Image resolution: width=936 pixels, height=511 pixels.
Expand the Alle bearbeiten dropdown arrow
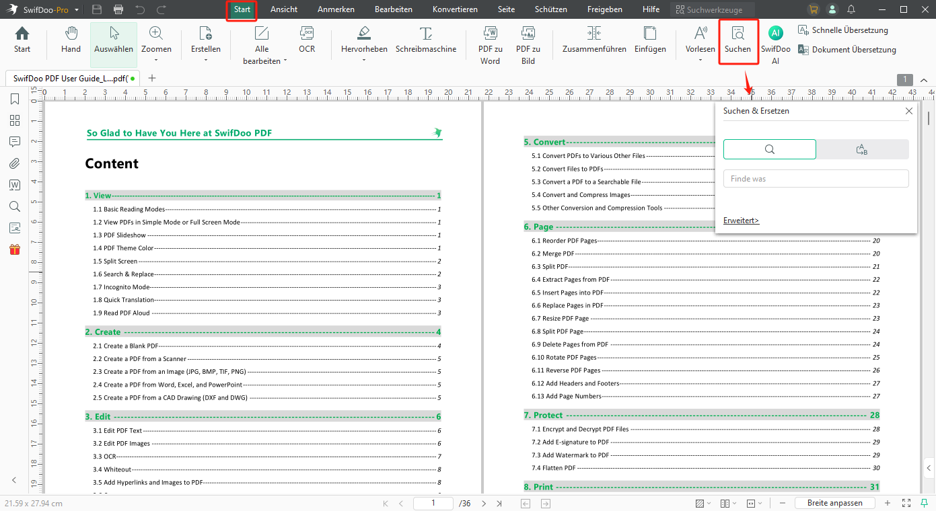coord(285,61)
